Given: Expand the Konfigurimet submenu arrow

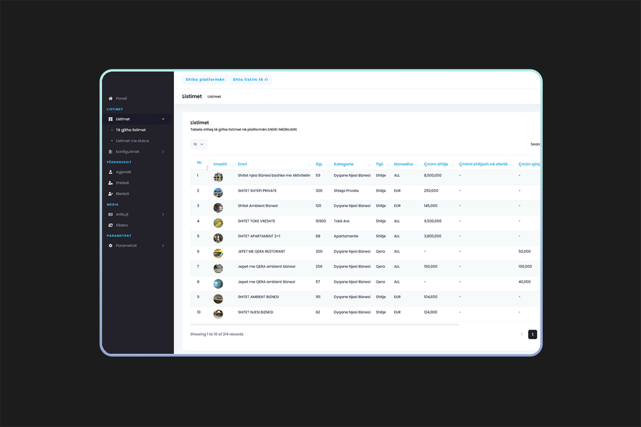Looking at the screenshot, I should click(163, 152).
